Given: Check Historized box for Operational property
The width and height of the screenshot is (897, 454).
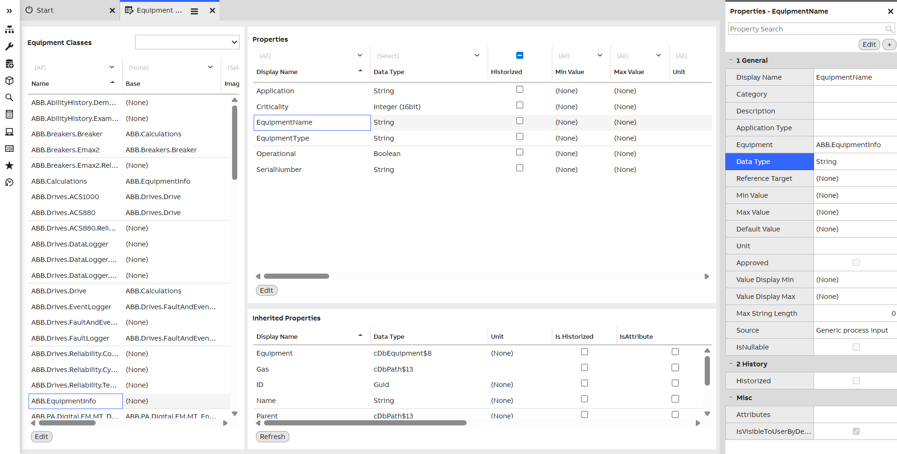Looking at the screenshot, I should coord(520,152).
